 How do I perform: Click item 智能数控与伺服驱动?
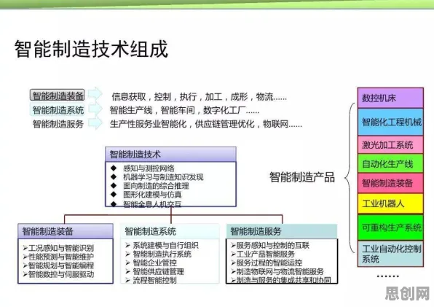pos(61,274)
